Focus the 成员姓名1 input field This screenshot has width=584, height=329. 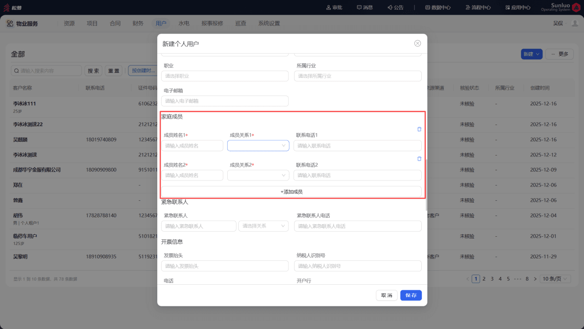(192, 146)
